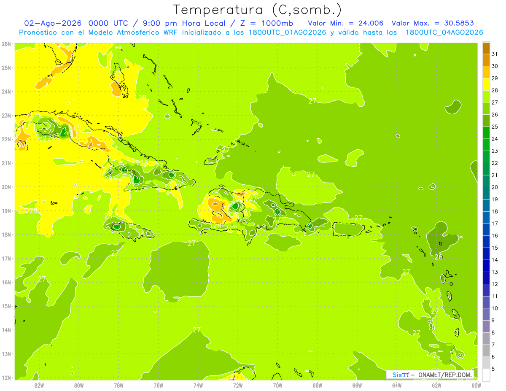Click the '31' value on the color scale
The width and height of the screenshot is (506, 391).
point(495,54)
